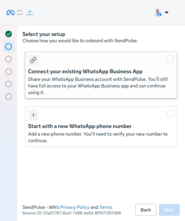Click the Choose how you would like to onboard subtitle
Screen dimensions: 185x221
pos(80,41)
